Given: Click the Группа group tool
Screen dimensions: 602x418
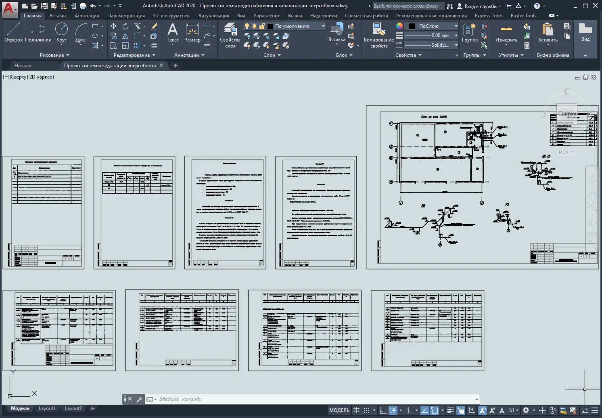Looking at the screenshot, I should (470, 33).
